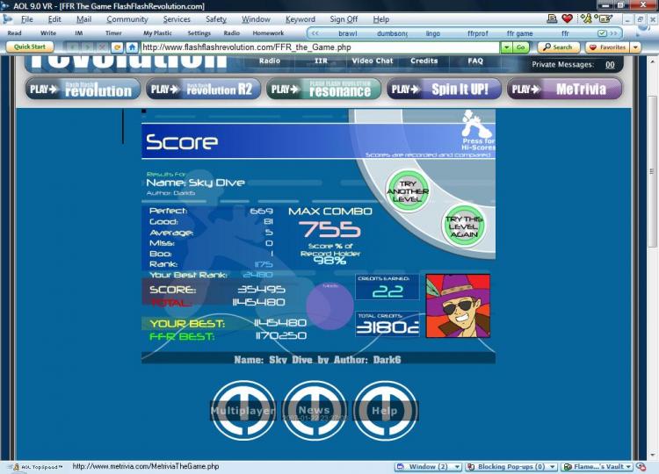Click the Settings toolbar button
The image size is (659, 474).
tap(199, 32)
